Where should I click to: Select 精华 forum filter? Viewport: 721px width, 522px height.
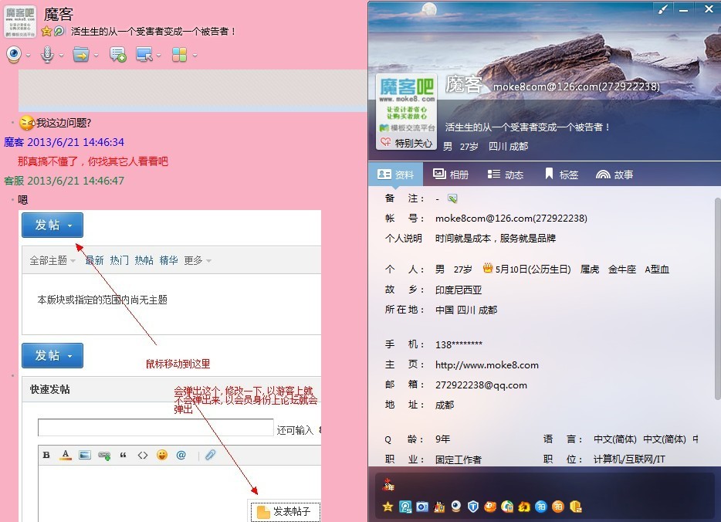(169, 260)
